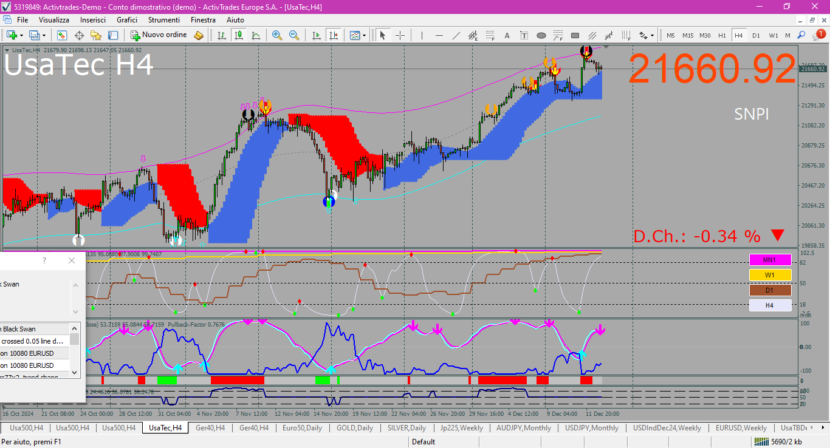Show the Market Watch panel
This screenshot has height=448, width=830.
click(62, 35)
